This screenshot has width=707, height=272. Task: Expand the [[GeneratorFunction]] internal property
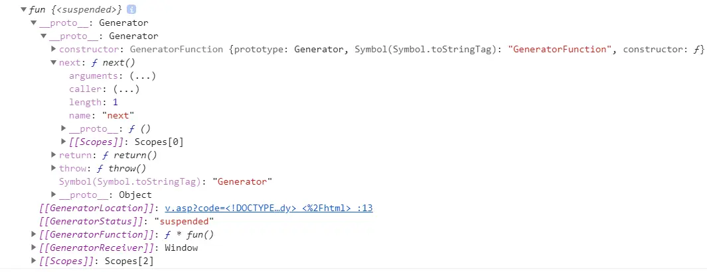34,234
